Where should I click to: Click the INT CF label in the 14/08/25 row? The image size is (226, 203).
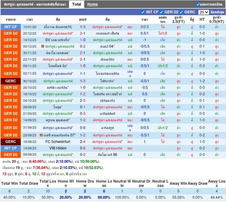11,148
